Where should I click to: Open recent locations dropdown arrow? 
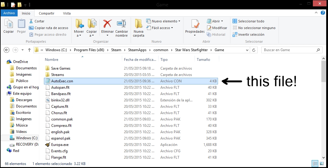pyautogui.click(x=23, y=50)
